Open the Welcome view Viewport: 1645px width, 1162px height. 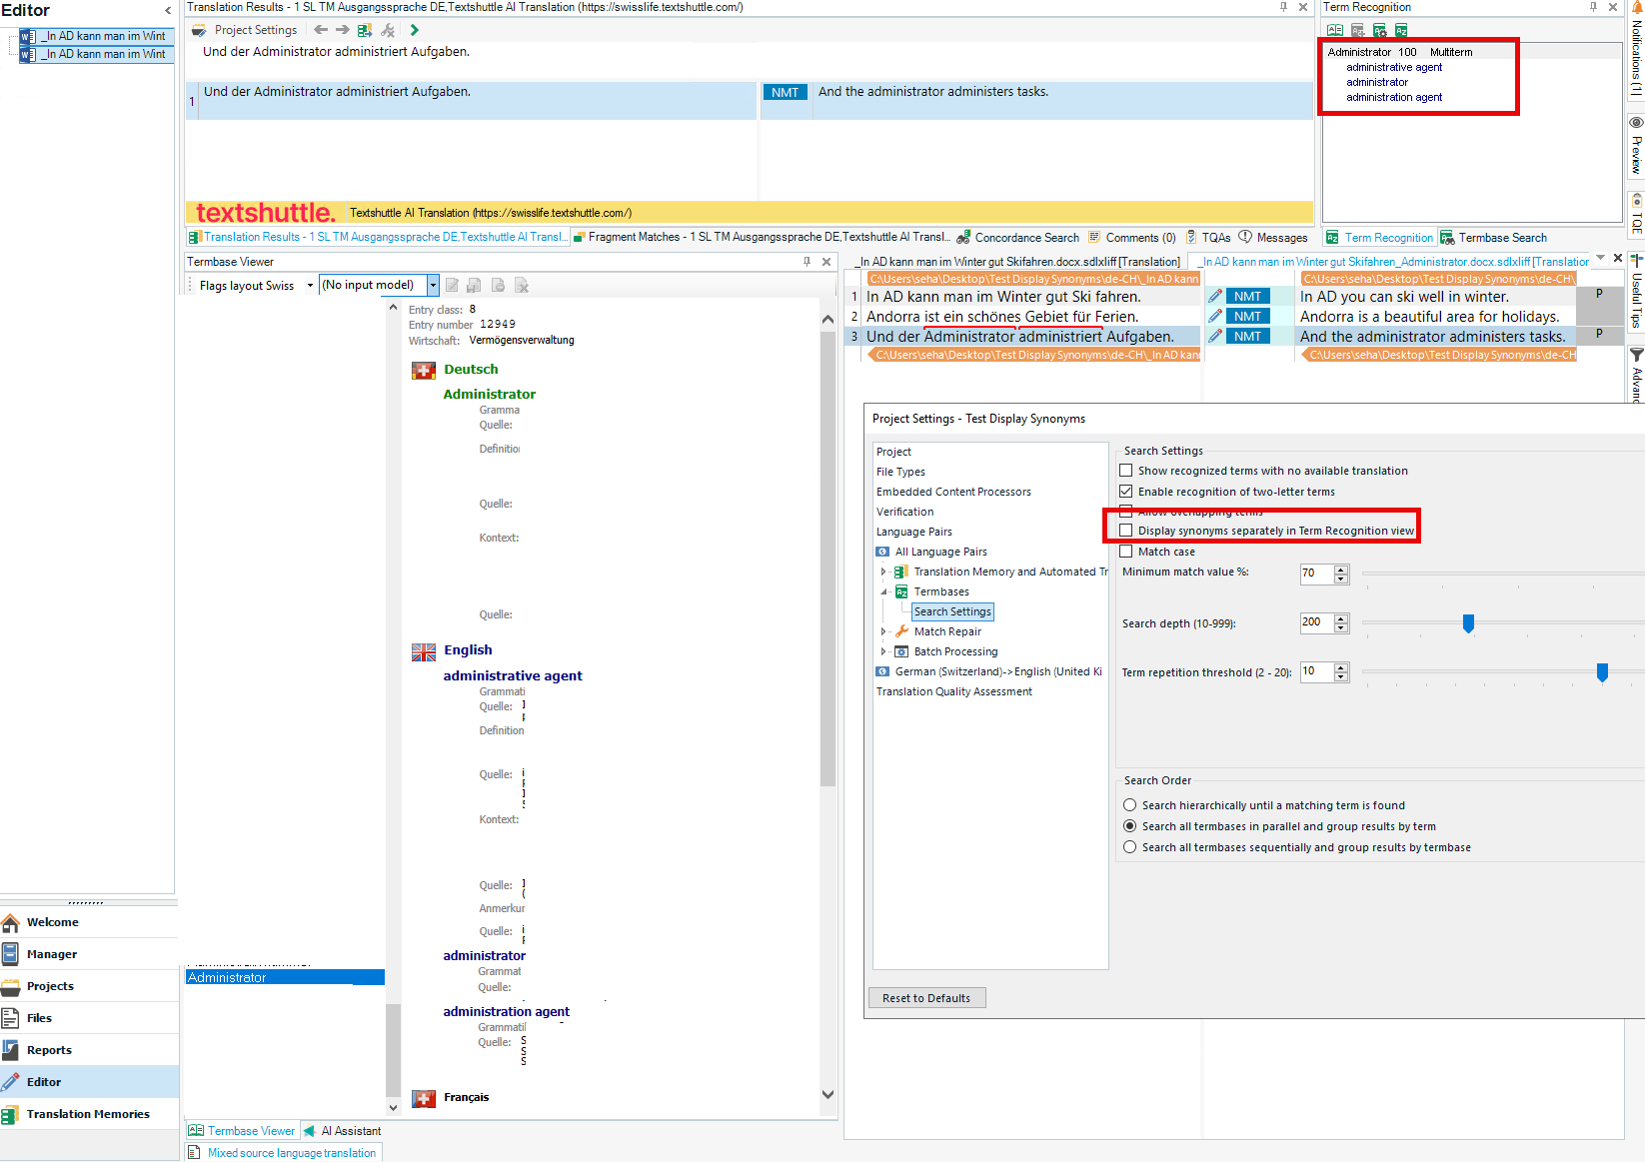point(89,922)
